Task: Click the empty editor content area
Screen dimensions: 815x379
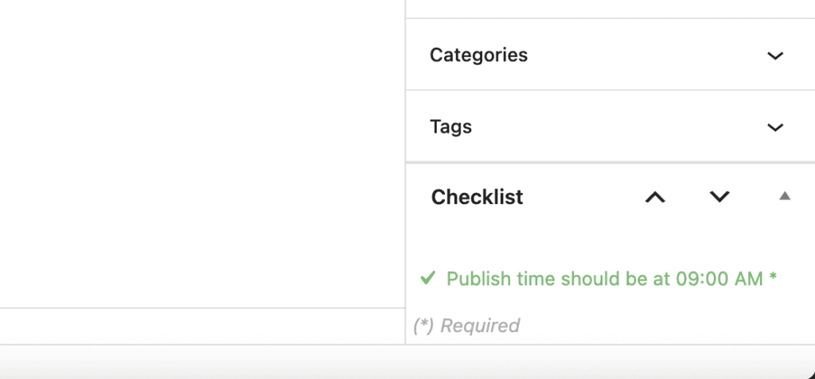Action: coord(199,151)
